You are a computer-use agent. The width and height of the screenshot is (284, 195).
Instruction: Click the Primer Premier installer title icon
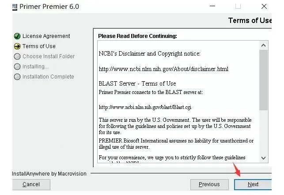[x=15, y=7]
